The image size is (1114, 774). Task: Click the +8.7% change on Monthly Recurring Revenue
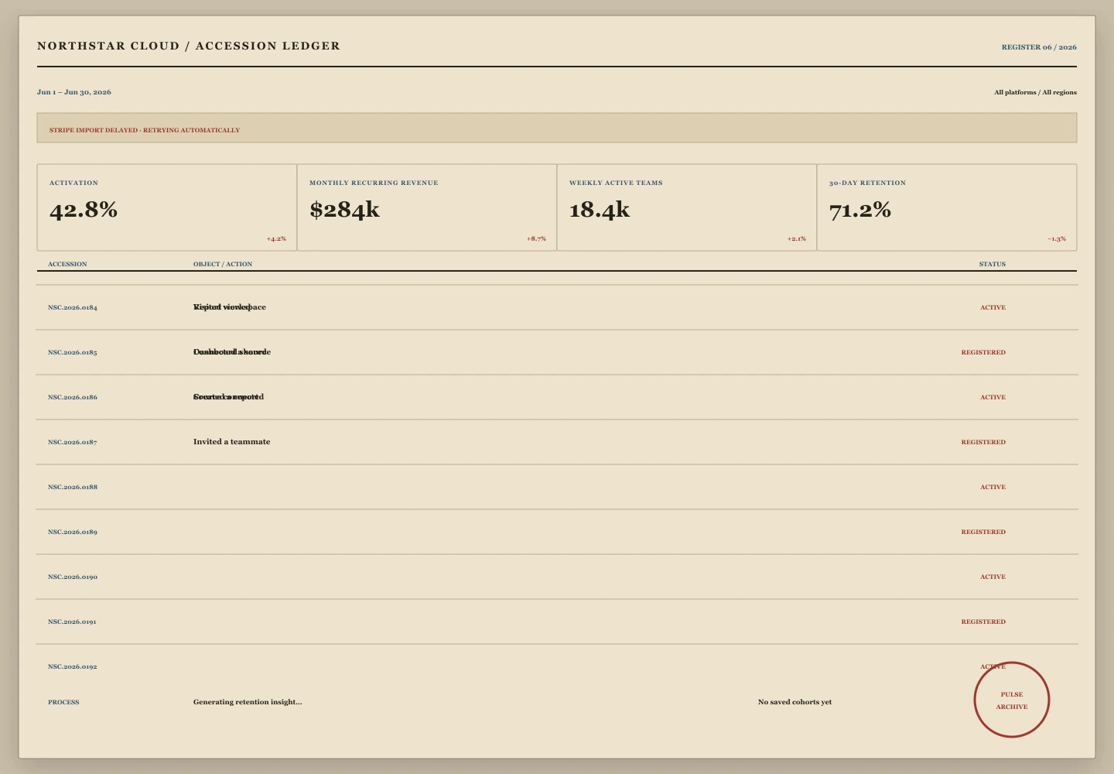pyautogui.click(x=536, y=238)
